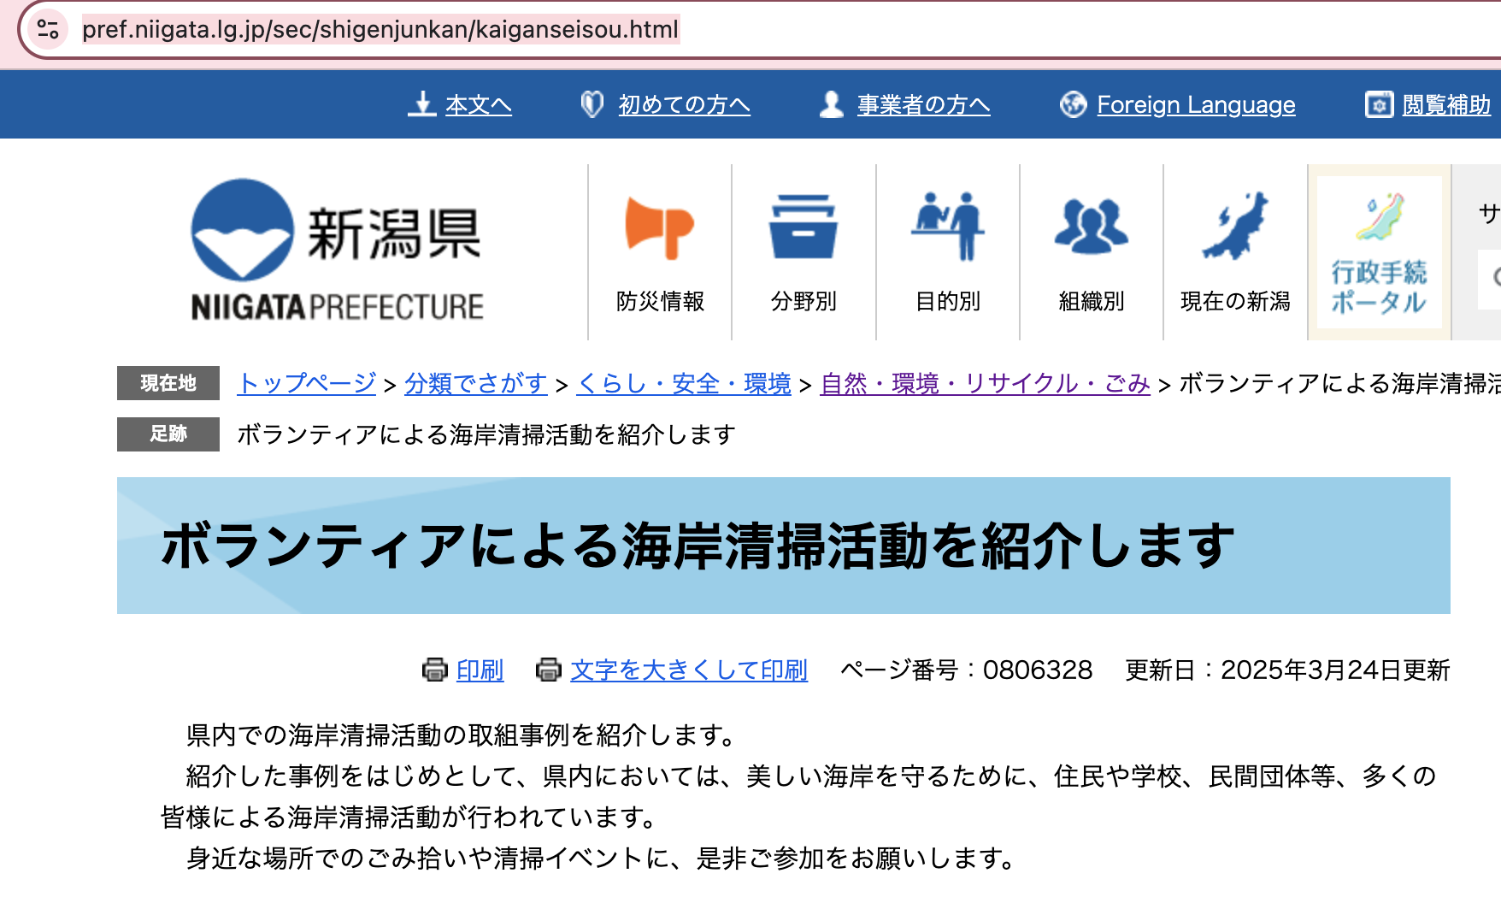
Task: Jump to main content via 本文へ link
Action: 477,105
